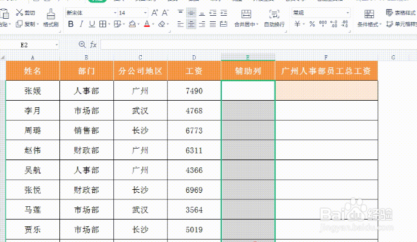Image resolution: width=417 pixels, height=242 pixels.
Task: Expand the clear eraser dropdown arrow
Action: (168, 24)
